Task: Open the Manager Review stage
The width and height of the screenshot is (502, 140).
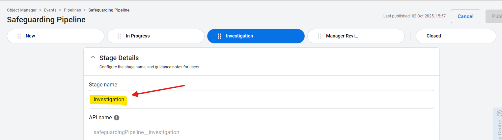Action: 359,36
